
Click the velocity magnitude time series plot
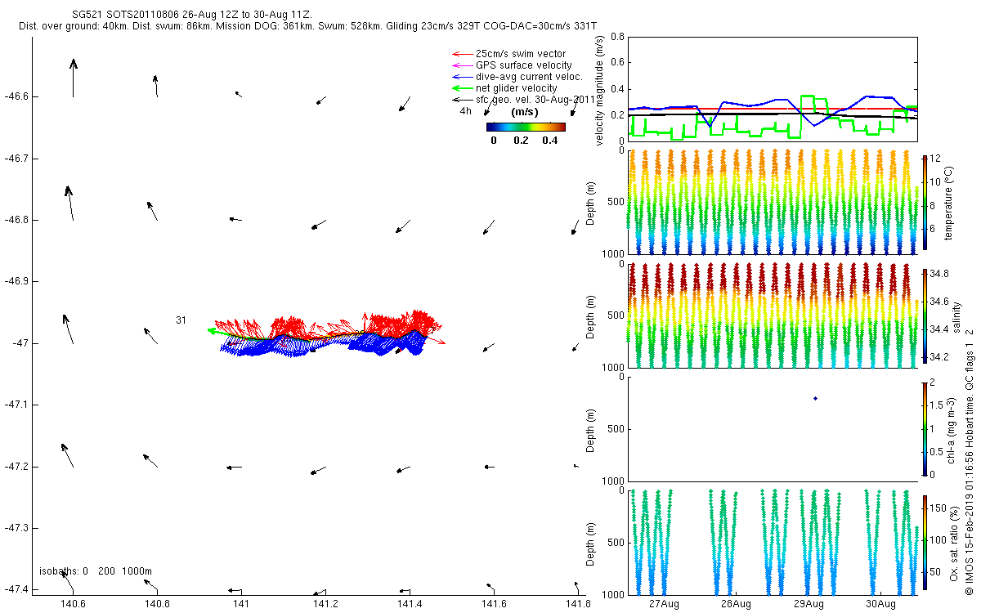773,89
